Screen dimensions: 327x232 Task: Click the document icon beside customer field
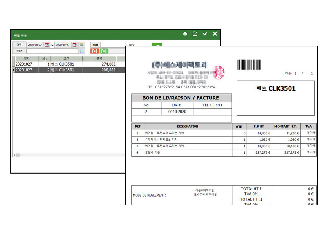(81, 51)
